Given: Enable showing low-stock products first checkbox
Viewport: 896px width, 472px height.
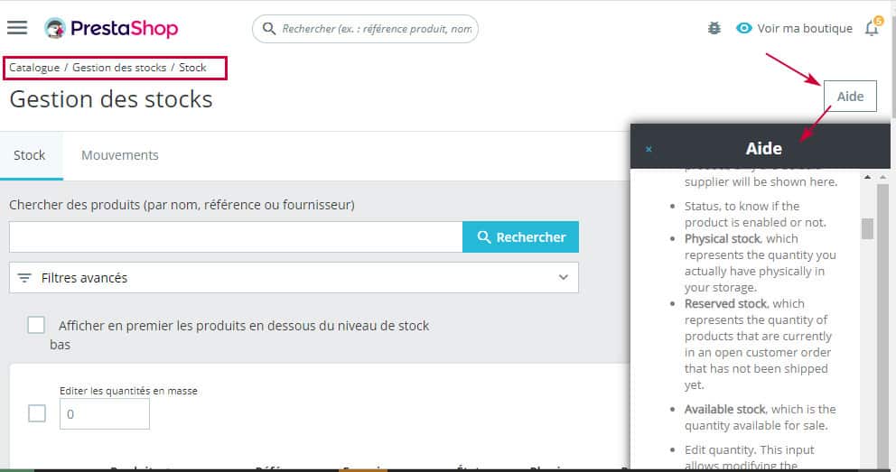Looking at the screenshot, I should [x=36, y=325].
